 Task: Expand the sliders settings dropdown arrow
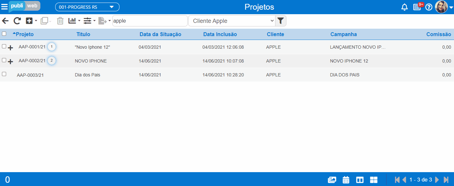pyautogui.click(x=94, y=21)
